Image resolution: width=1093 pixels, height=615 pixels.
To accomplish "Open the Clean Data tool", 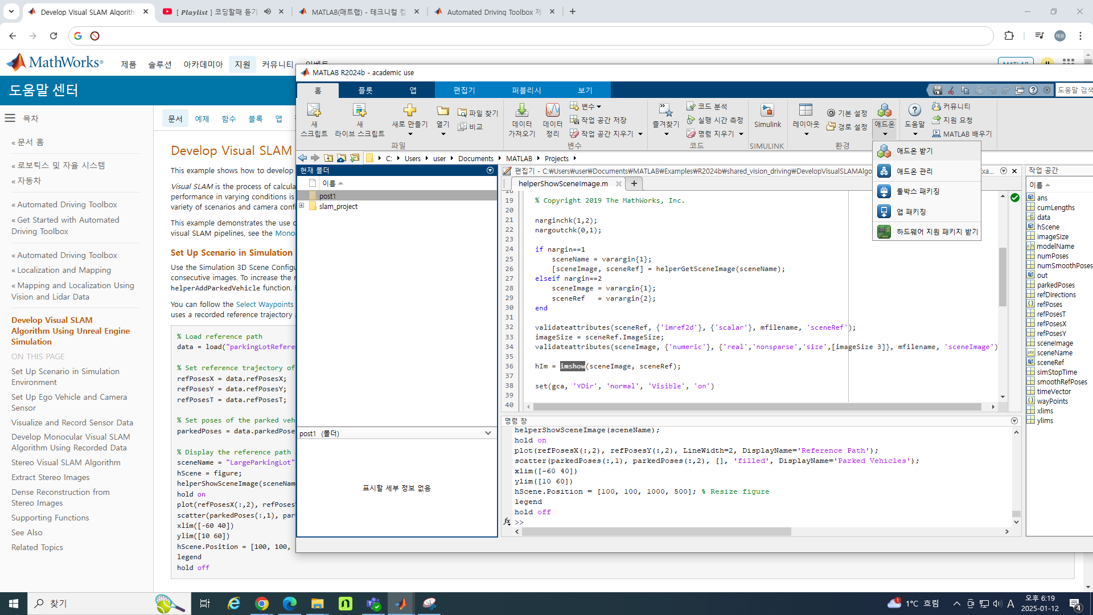I will point(552,110).
